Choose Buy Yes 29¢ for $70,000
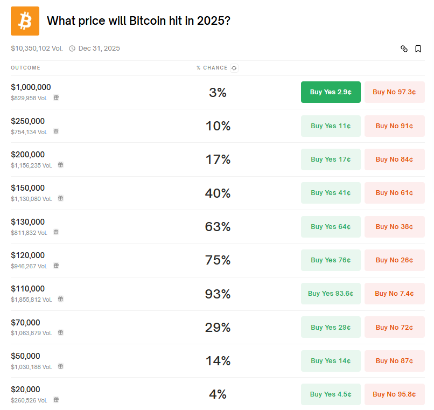 [331, 328]
